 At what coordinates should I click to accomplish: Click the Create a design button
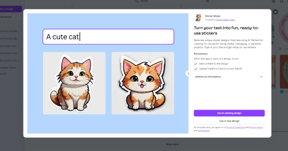11,9
